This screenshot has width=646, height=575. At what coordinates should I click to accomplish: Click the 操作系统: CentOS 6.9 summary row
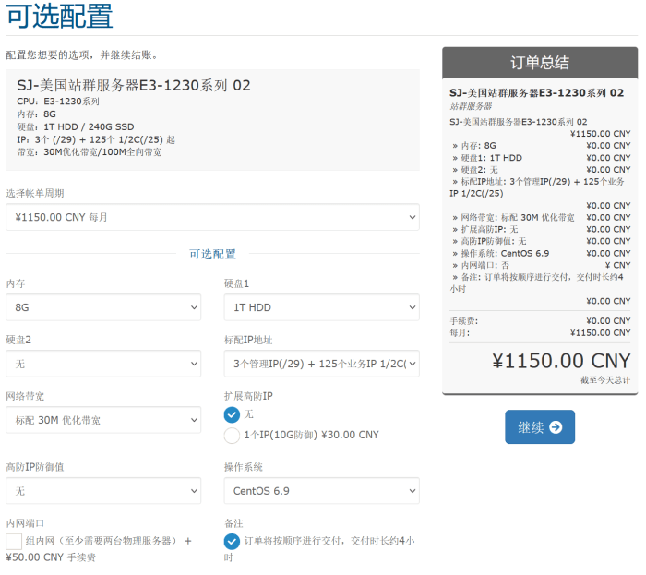point(540,253)
